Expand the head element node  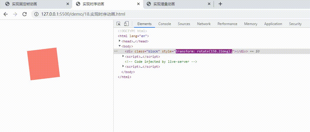click(120, 41)
